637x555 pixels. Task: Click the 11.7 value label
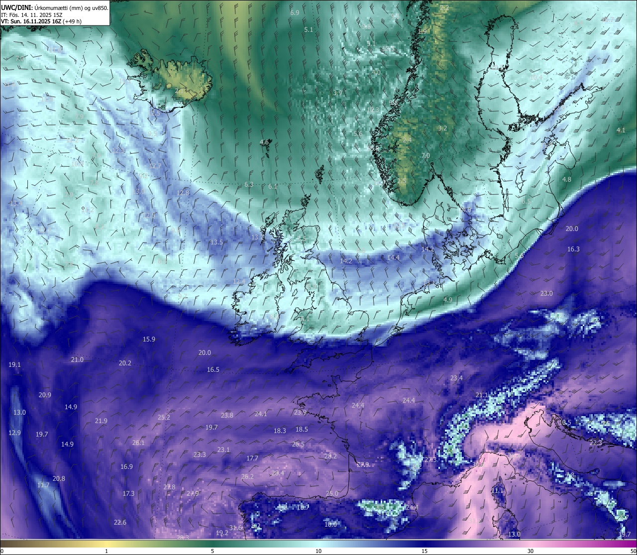[43, 485]
